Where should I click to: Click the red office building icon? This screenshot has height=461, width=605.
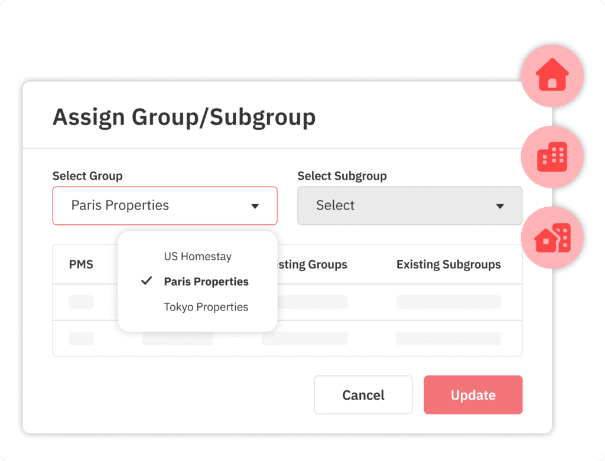click(x=552, y=157)
